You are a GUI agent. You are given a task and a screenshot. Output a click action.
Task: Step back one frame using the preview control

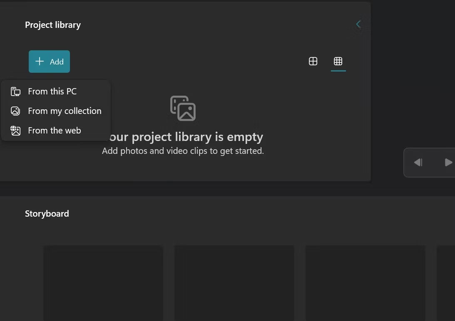[418, 162]
